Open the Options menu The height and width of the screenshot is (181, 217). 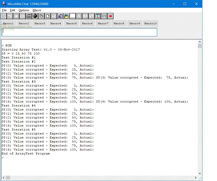coord(24,10)
